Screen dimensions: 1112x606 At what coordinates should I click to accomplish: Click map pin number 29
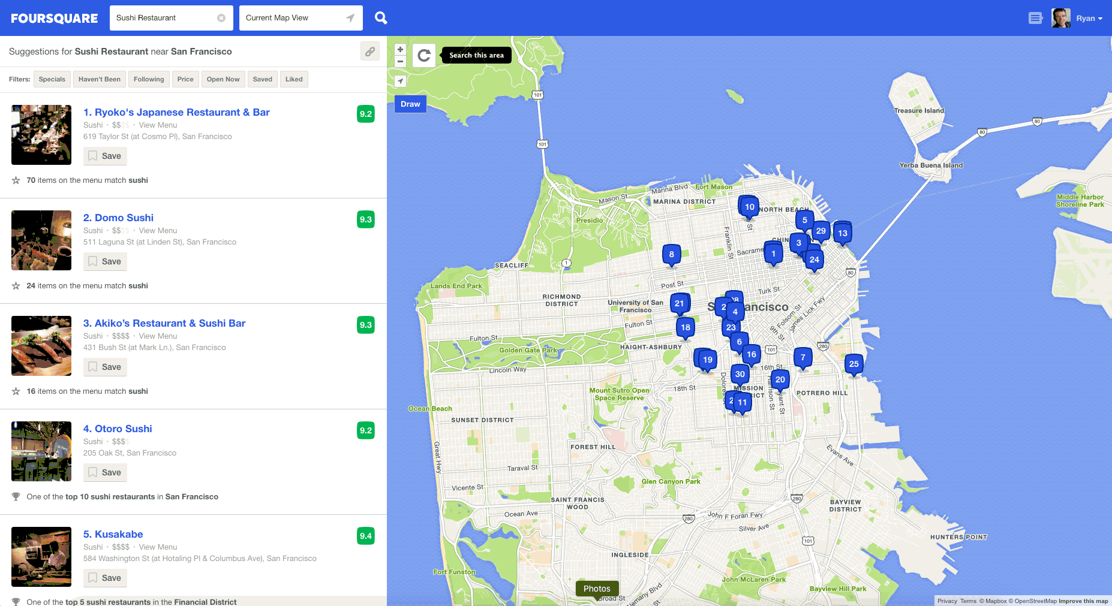click(x=821, y=231)
